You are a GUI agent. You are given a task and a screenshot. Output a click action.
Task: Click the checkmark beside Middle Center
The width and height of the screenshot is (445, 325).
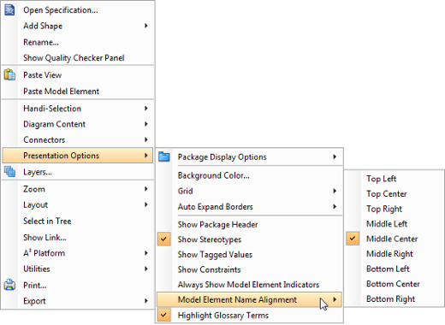pyautogui.click(x=353, y=239)
